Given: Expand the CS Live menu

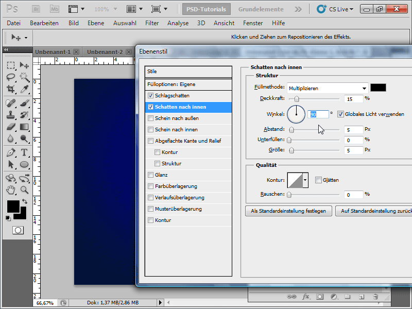Looking at the screenshot, I should point(335,9).
